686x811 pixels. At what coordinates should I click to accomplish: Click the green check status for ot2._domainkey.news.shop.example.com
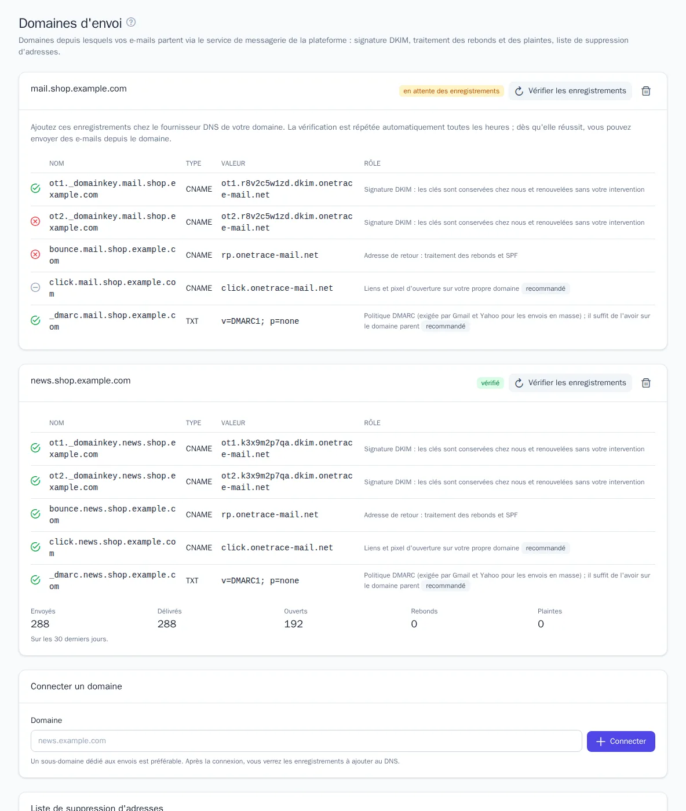(35, 481)
